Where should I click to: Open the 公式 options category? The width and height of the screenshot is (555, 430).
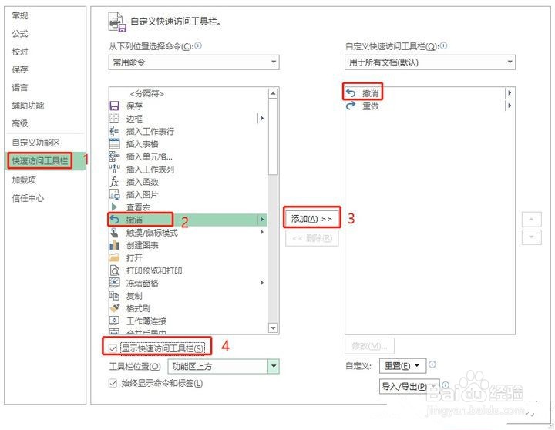pos(20,34)
